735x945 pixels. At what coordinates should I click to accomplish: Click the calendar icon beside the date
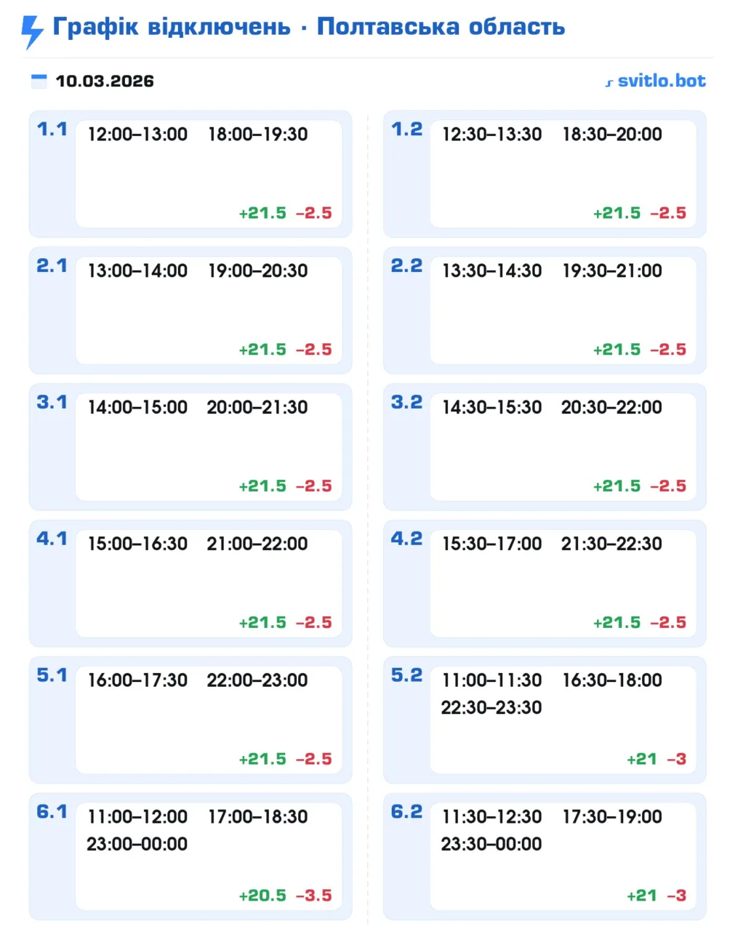pyautogui.click(x=39, y=81)
